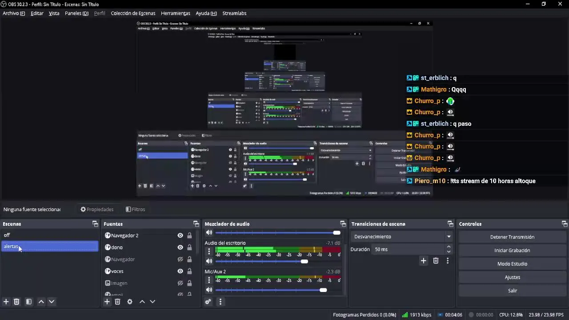
Task: Open Mic/Aux 2 three-dot options
Action: (209, 280)
